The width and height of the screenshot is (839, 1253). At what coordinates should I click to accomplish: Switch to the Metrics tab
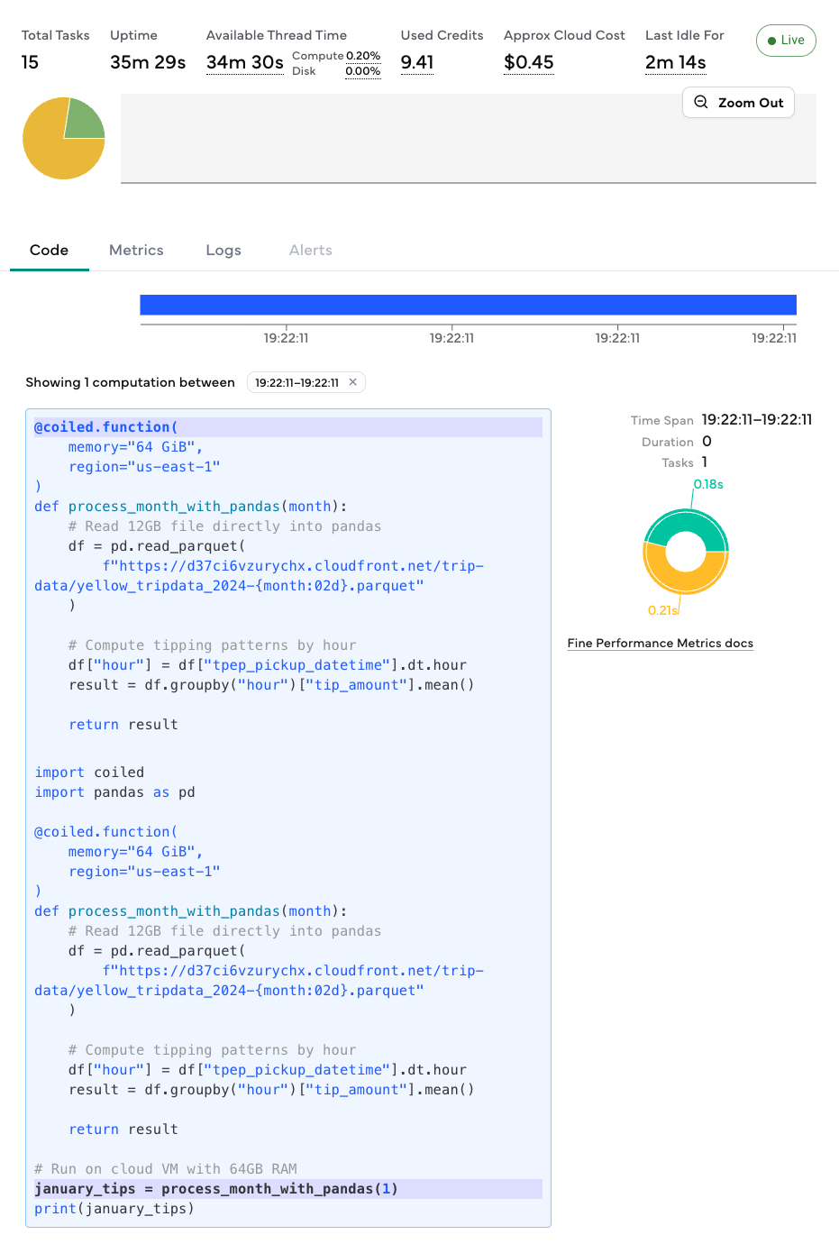pyautogui.click(x=136, y=251)
